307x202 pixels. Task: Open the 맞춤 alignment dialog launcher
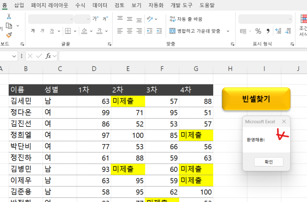tap(232, 44)
